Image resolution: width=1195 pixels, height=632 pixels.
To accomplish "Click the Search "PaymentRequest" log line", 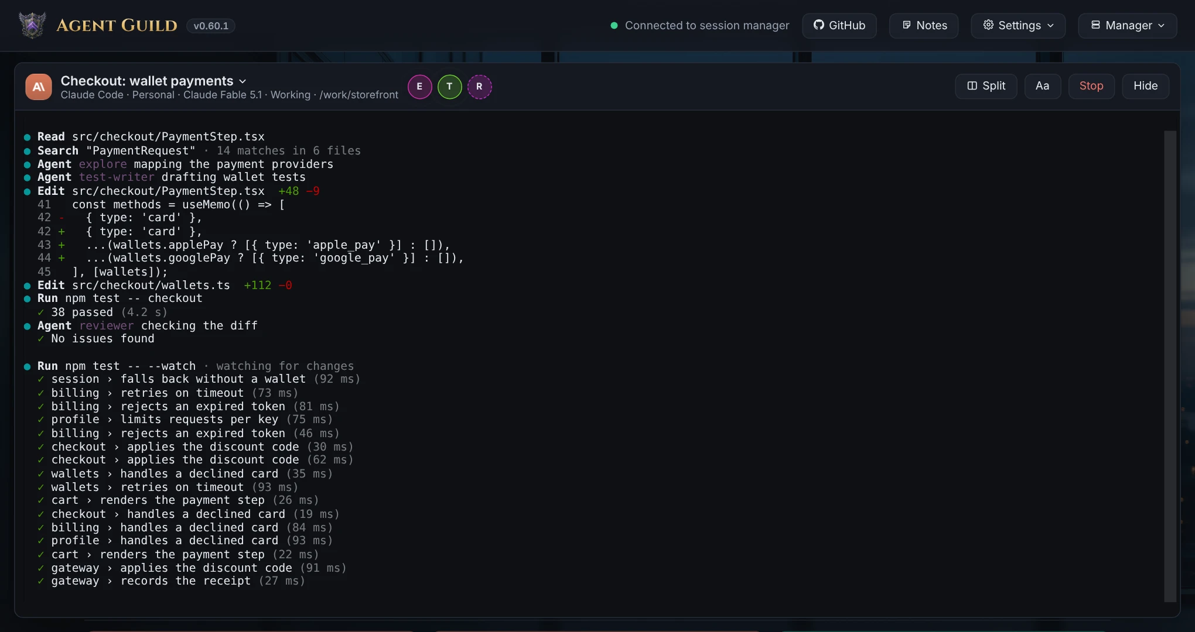I will (x=192, y=150).
